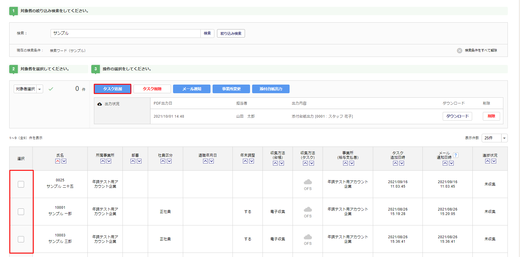Click OFS cloud icon in サンプル 一郎 row

coord(308,209)
